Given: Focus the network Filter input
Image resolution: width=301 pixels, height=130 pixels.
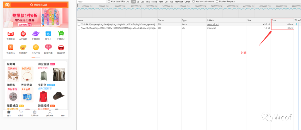Looking at the screenshot, I should 91,2.
